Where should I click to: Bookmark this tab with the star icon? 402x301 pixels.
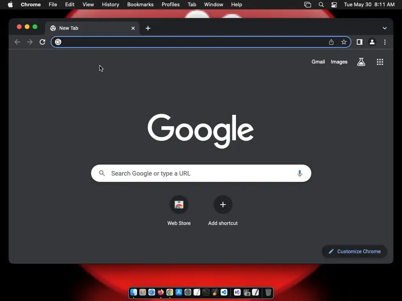[344, 42]
